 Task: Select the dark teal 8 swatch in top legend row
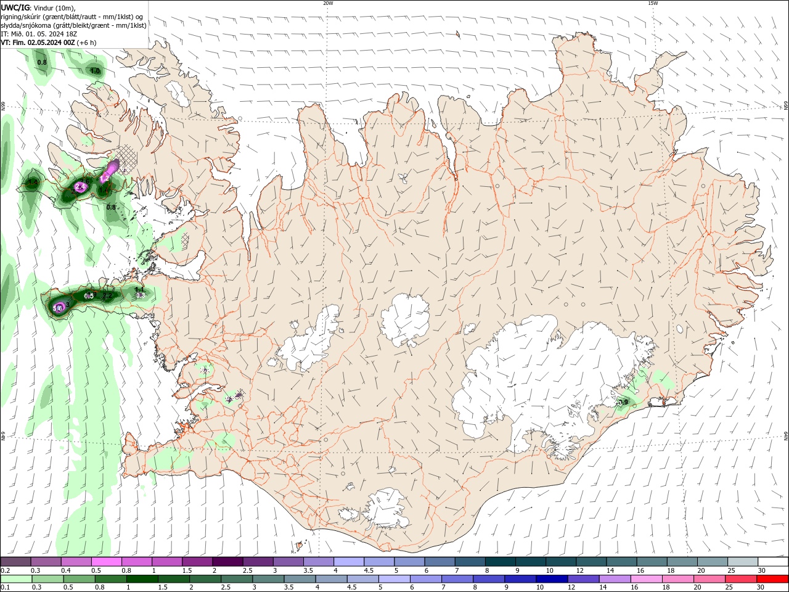(x=500, y=562)
